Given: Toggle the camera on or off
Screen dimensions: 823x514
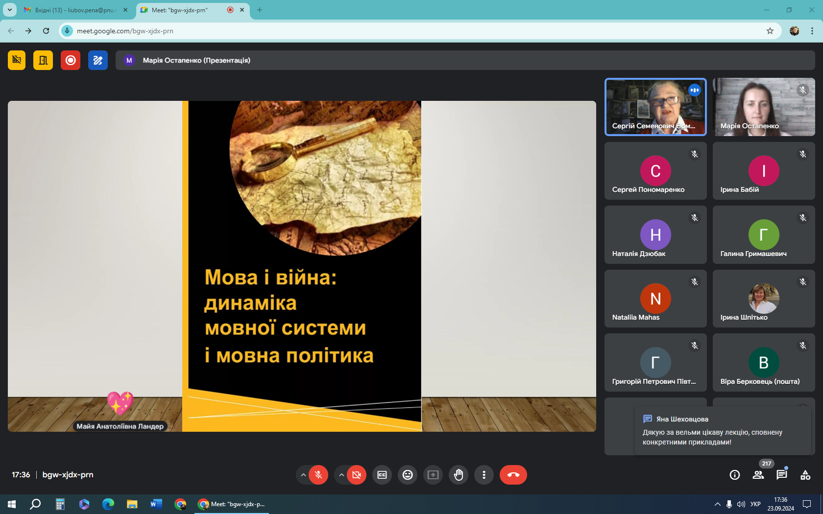Looking at the screenshot, I should coord(357,475).
